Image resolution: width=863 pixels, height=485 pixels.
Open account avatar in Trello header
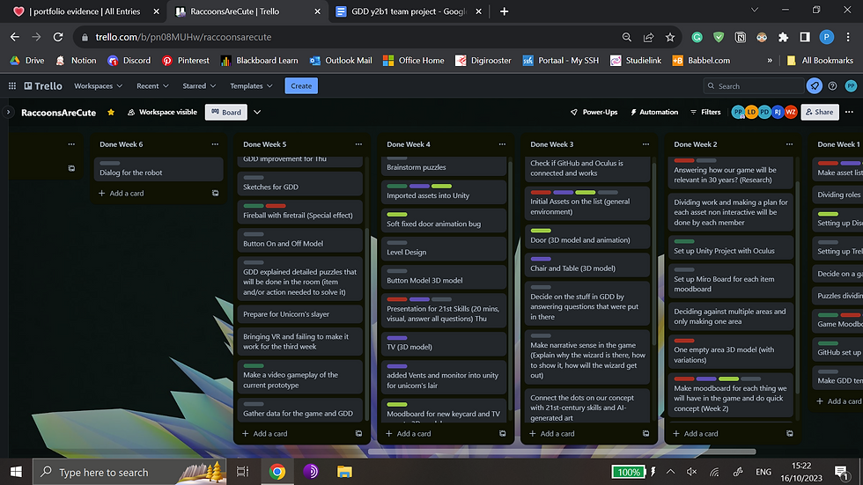(851, 85)
